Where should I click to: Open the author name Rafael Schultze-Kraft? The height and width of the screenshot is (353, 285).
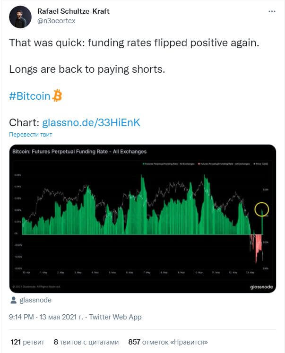[x=73, y=11]
